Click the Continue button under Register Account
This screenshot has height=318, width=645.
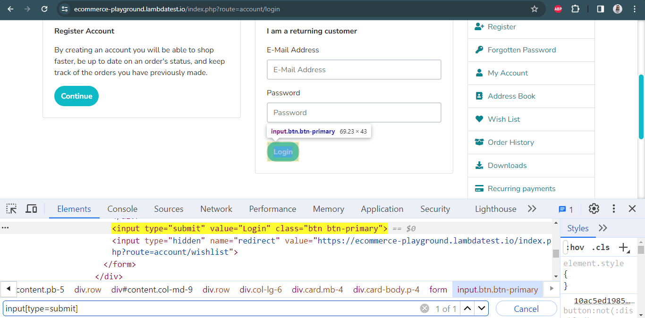(76, 96)
